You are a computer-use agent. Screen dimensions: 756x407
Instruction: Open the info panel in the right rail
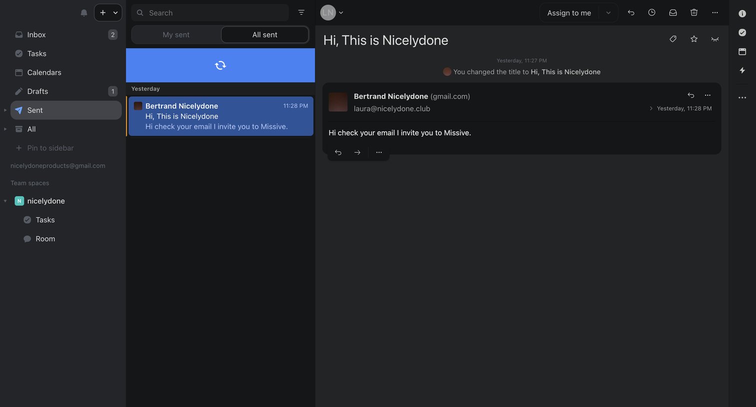(x=742, y=13)
